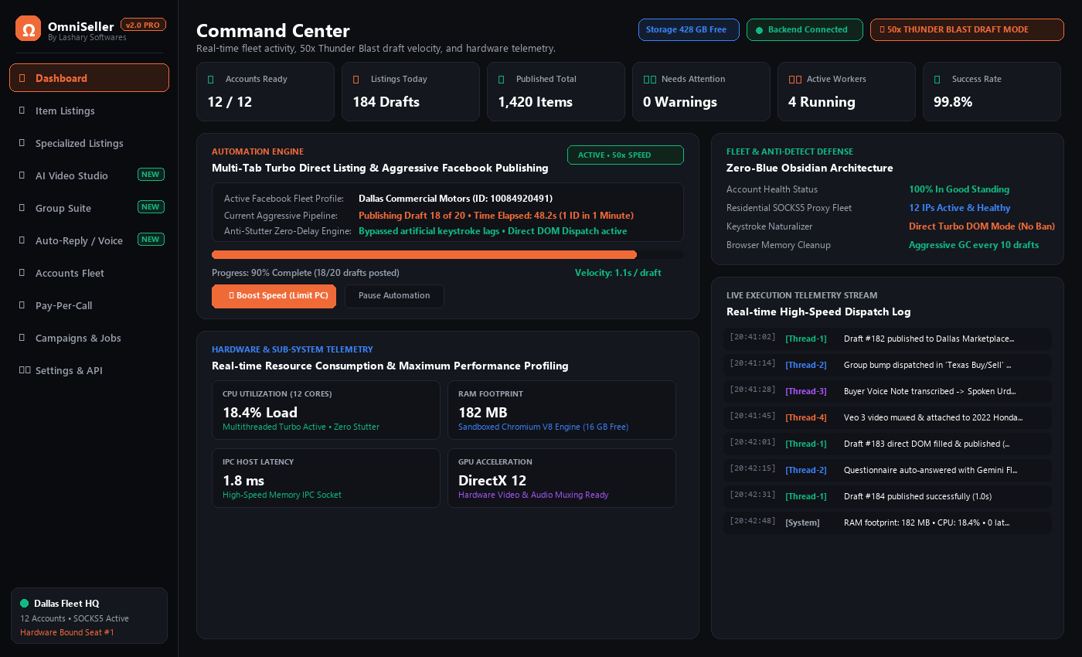Click Boost Speed (Limit PC) button
This screenshot has height=657, width=1082.
(x=274, y=296)
